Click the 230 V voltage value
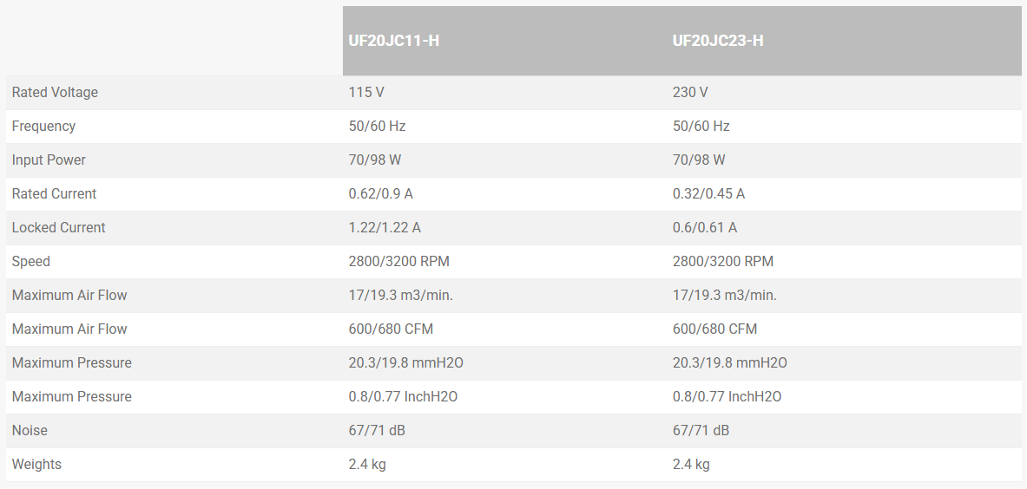 coord(690,93)
